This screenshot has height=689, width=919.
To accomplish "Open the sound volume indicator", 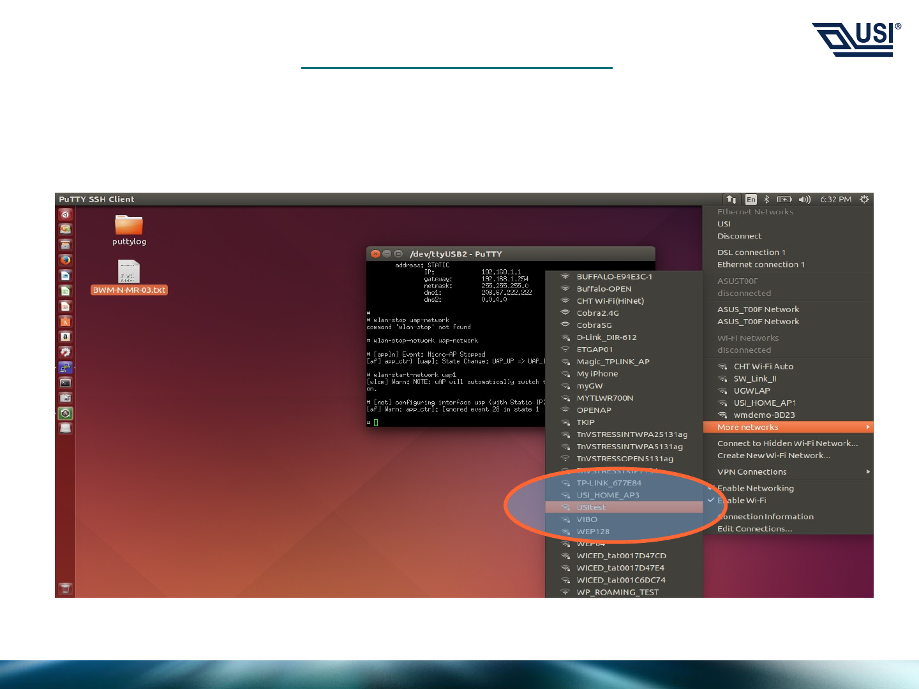I will 805,200.
